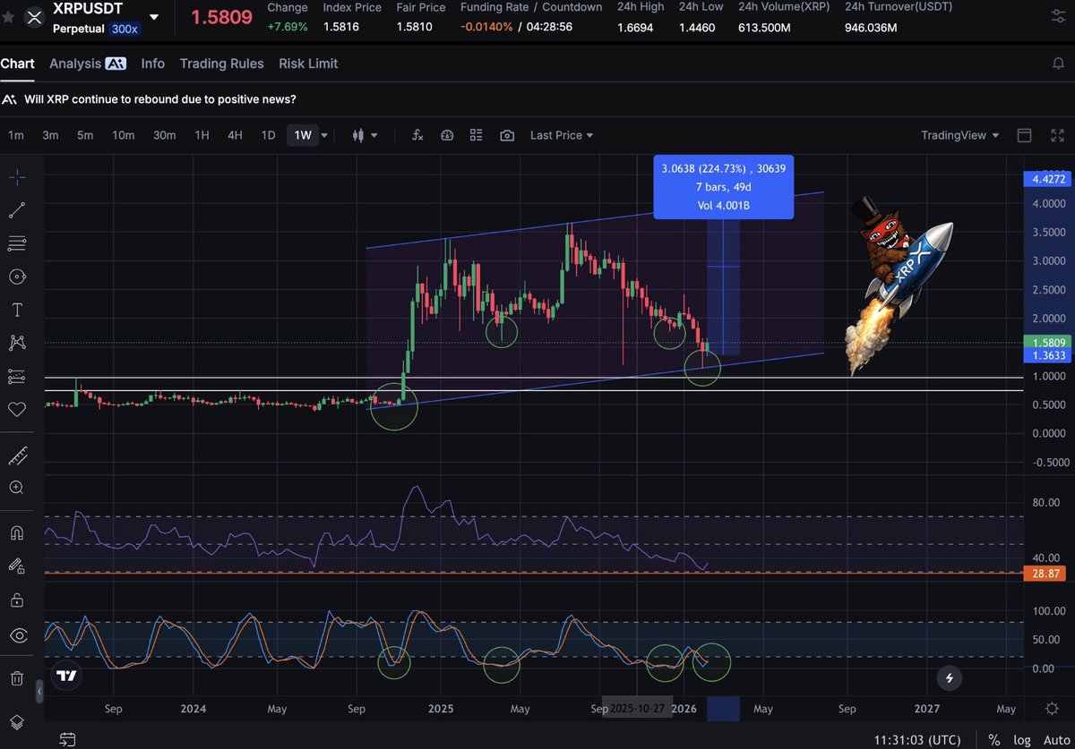Select the crosshair cursor tool
This screenshot has width=1075, height=749.
click(16, 177)
